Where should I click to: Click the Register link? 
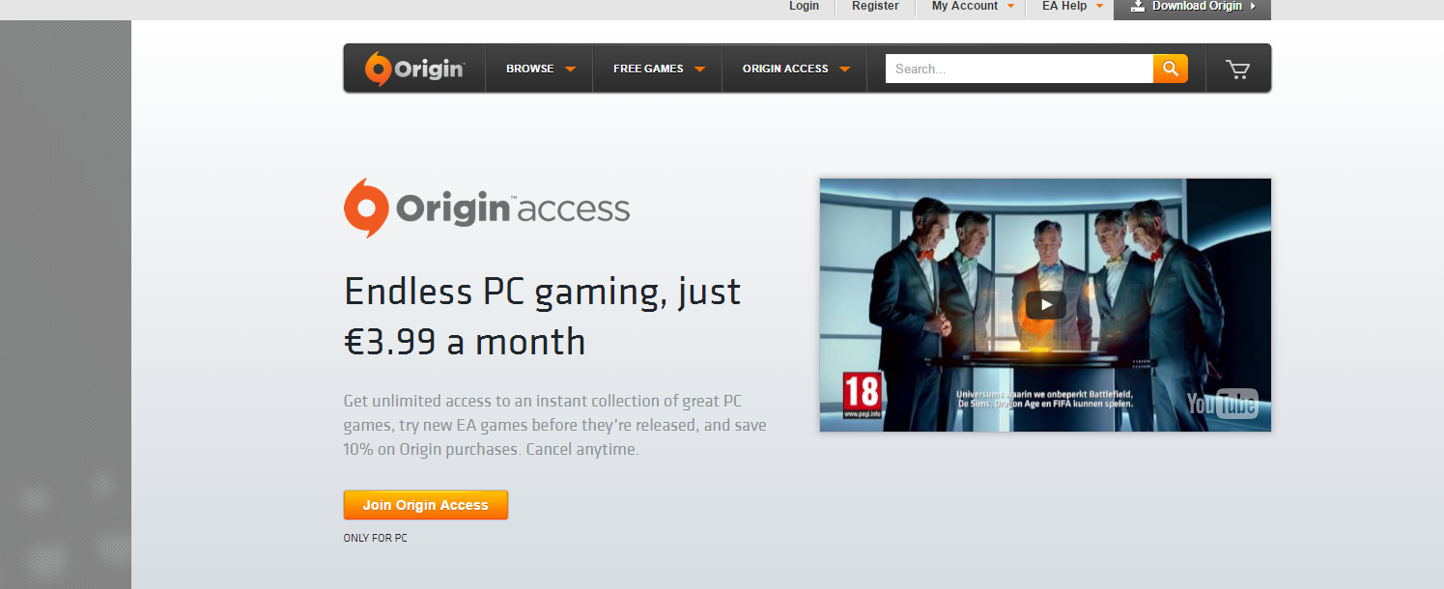tap(875, 6)
